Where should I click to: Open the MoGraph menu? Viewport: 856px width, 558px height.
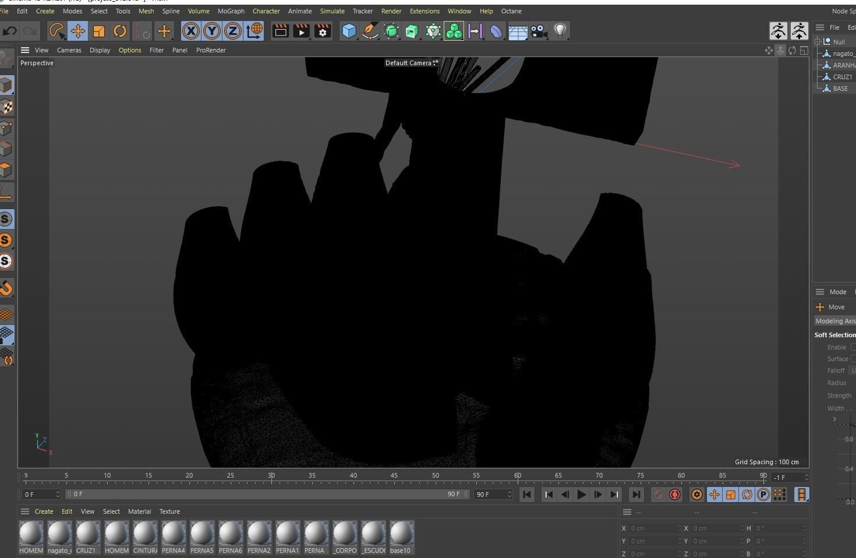click(x=231, y=11)
